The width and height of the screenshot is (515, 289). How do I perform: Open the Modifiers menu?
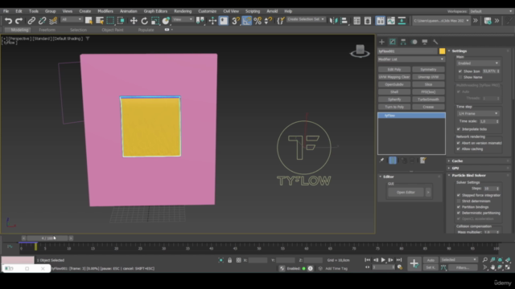pos(105,11)
